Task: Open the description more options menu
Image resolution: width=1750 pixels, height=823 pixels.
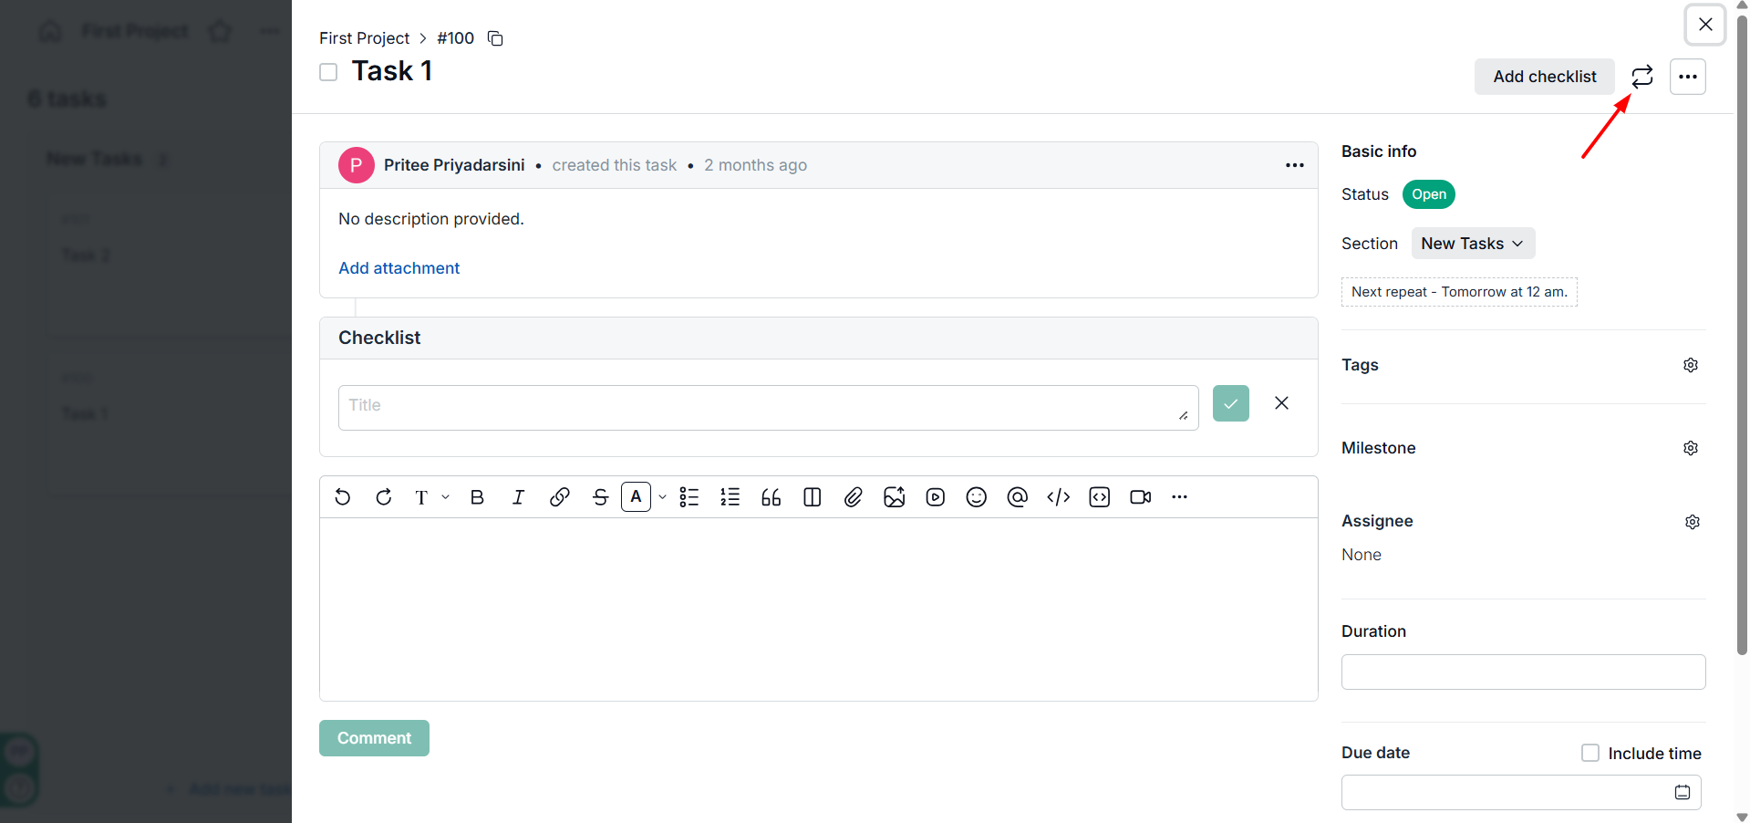Action: coord(1294,165)
